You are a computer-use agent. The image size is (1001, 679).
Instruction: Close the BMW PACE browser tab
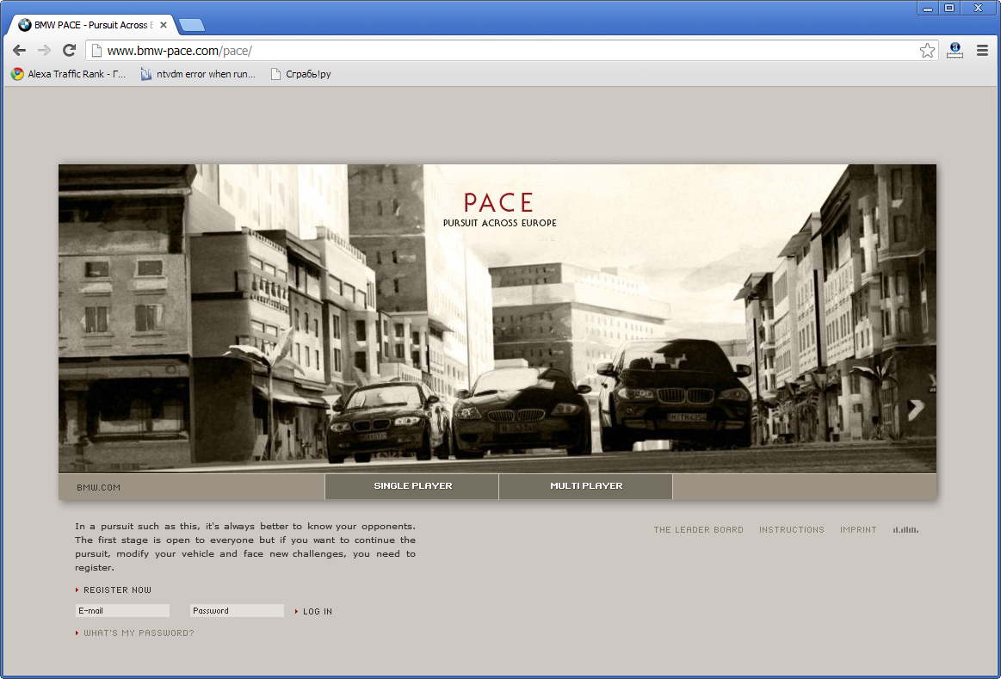[164, 26]
